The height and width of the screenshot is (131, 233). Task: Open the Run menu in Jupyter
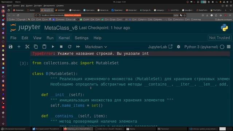50,38
